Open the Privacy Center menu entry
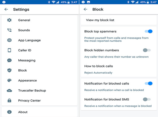This screenshot has width=158, height=117. tap(29, 100)
